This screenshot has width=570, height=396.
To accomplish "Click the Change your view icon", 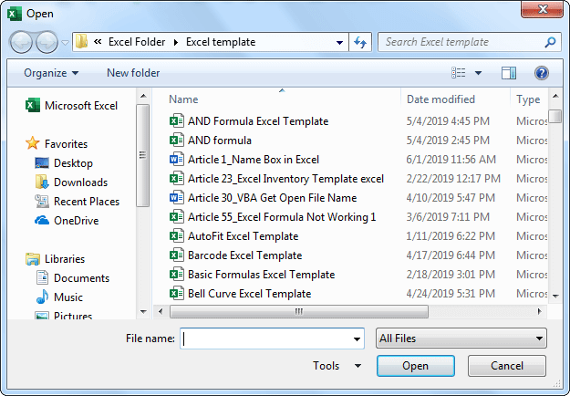I will (459, 73).
